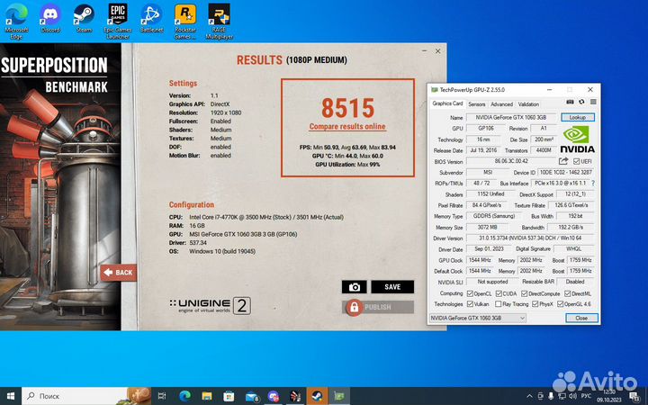Open GPU-Z hamburger menu icon
648x405 pixels.
(x=593, y=102)
